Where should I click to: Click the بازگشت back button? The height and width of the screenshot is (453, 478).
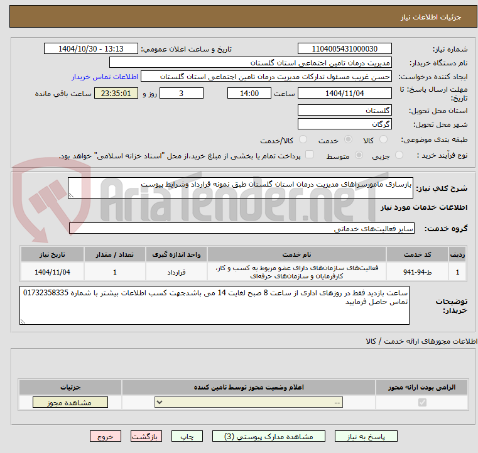pyautogui.click(x=146, y=436)
